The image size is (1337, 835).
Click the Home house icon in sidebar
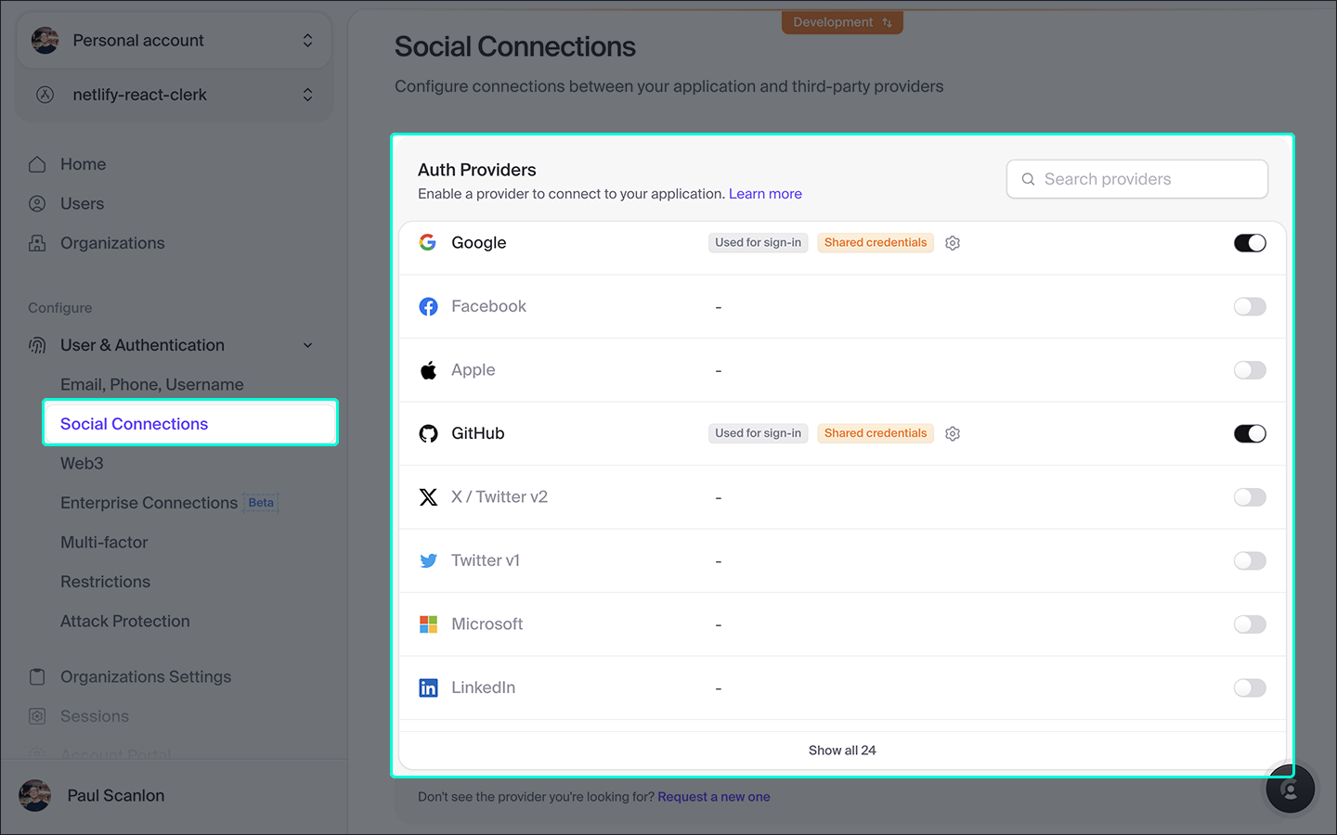(x=37, y=164)
